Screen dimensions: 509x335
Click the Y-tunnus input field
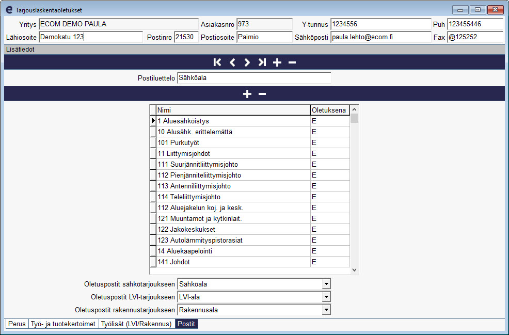click(x=381, y=24)
